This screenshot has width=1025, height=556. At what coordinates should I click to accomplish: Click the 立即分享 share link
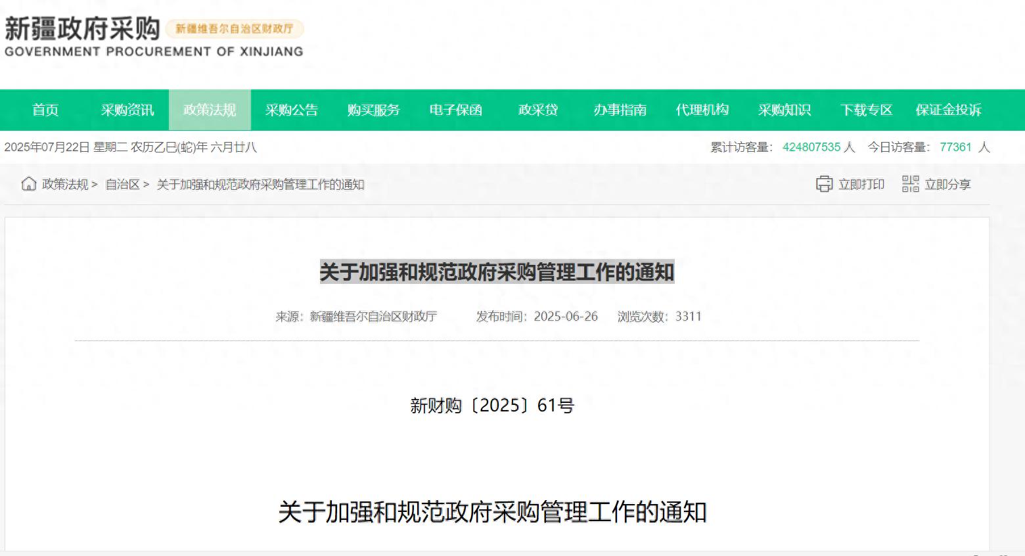(x=947, y=184)
